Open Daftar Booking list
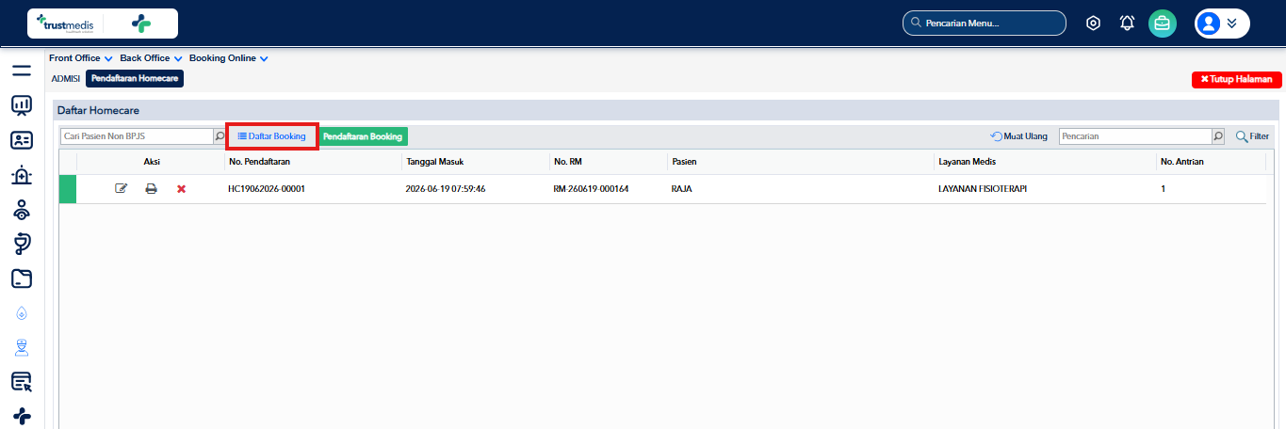This screenshot has width=1286, height=429. [271, 136]
